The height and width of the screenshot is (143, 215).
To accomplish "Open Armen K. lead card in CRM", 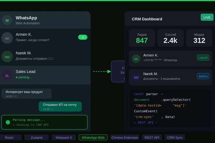I will 171,59.
